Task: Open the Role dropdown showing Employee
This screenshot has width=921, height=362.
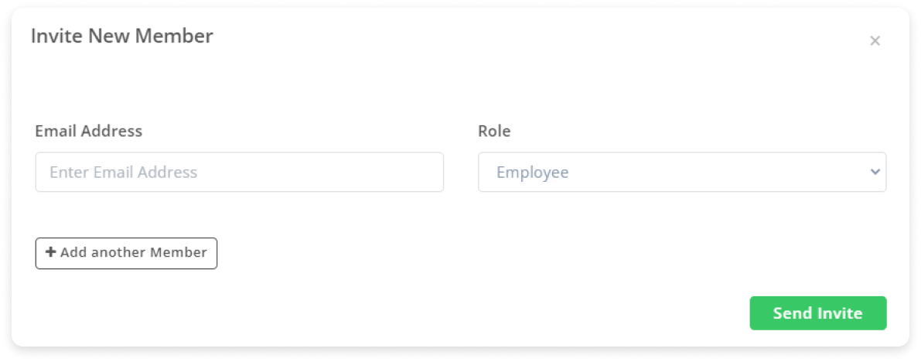Action: [682, 172]
